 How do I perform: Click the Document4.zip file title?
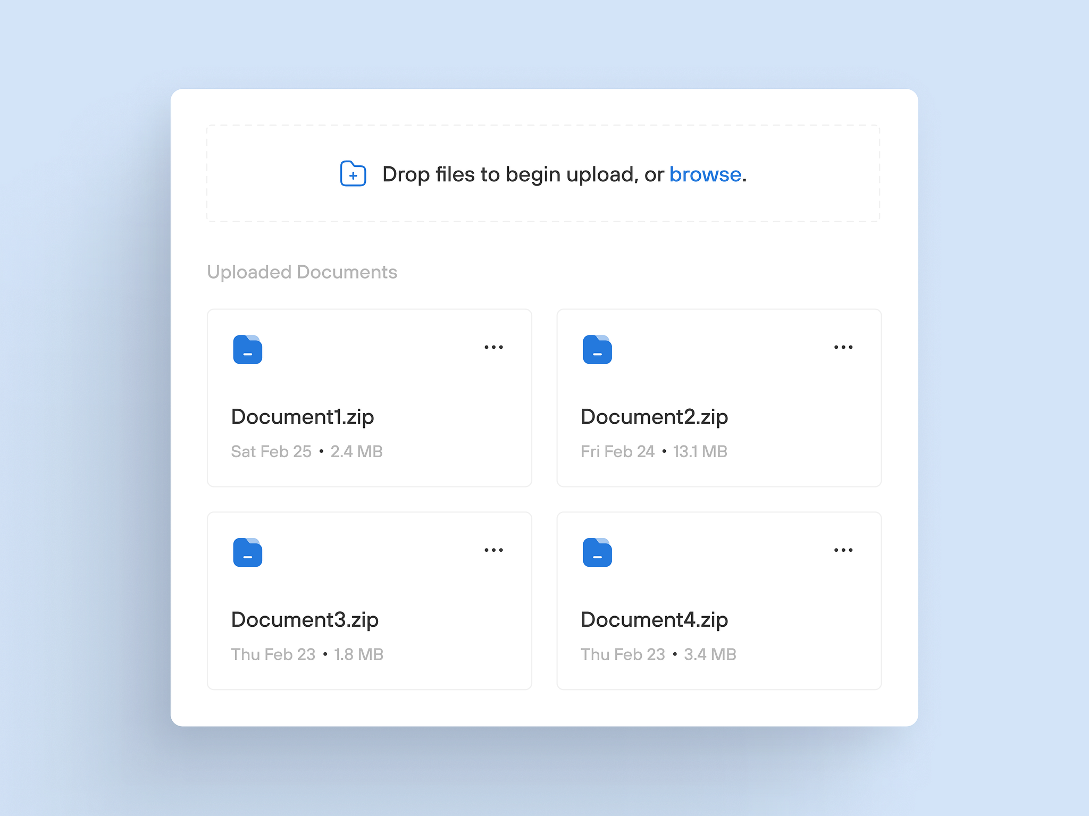tap(654, 619)
